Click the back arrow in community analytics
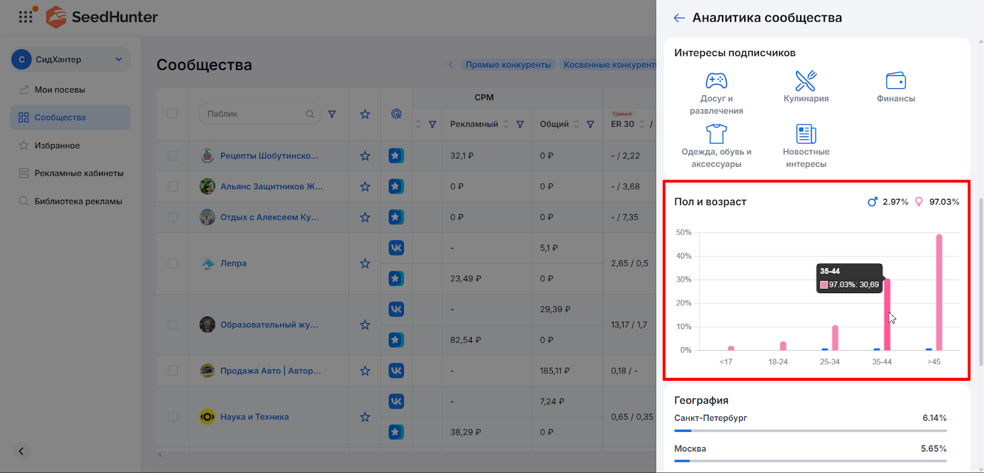Image resolution: width=984 pixels, height=473 pixels. point(679,18)
